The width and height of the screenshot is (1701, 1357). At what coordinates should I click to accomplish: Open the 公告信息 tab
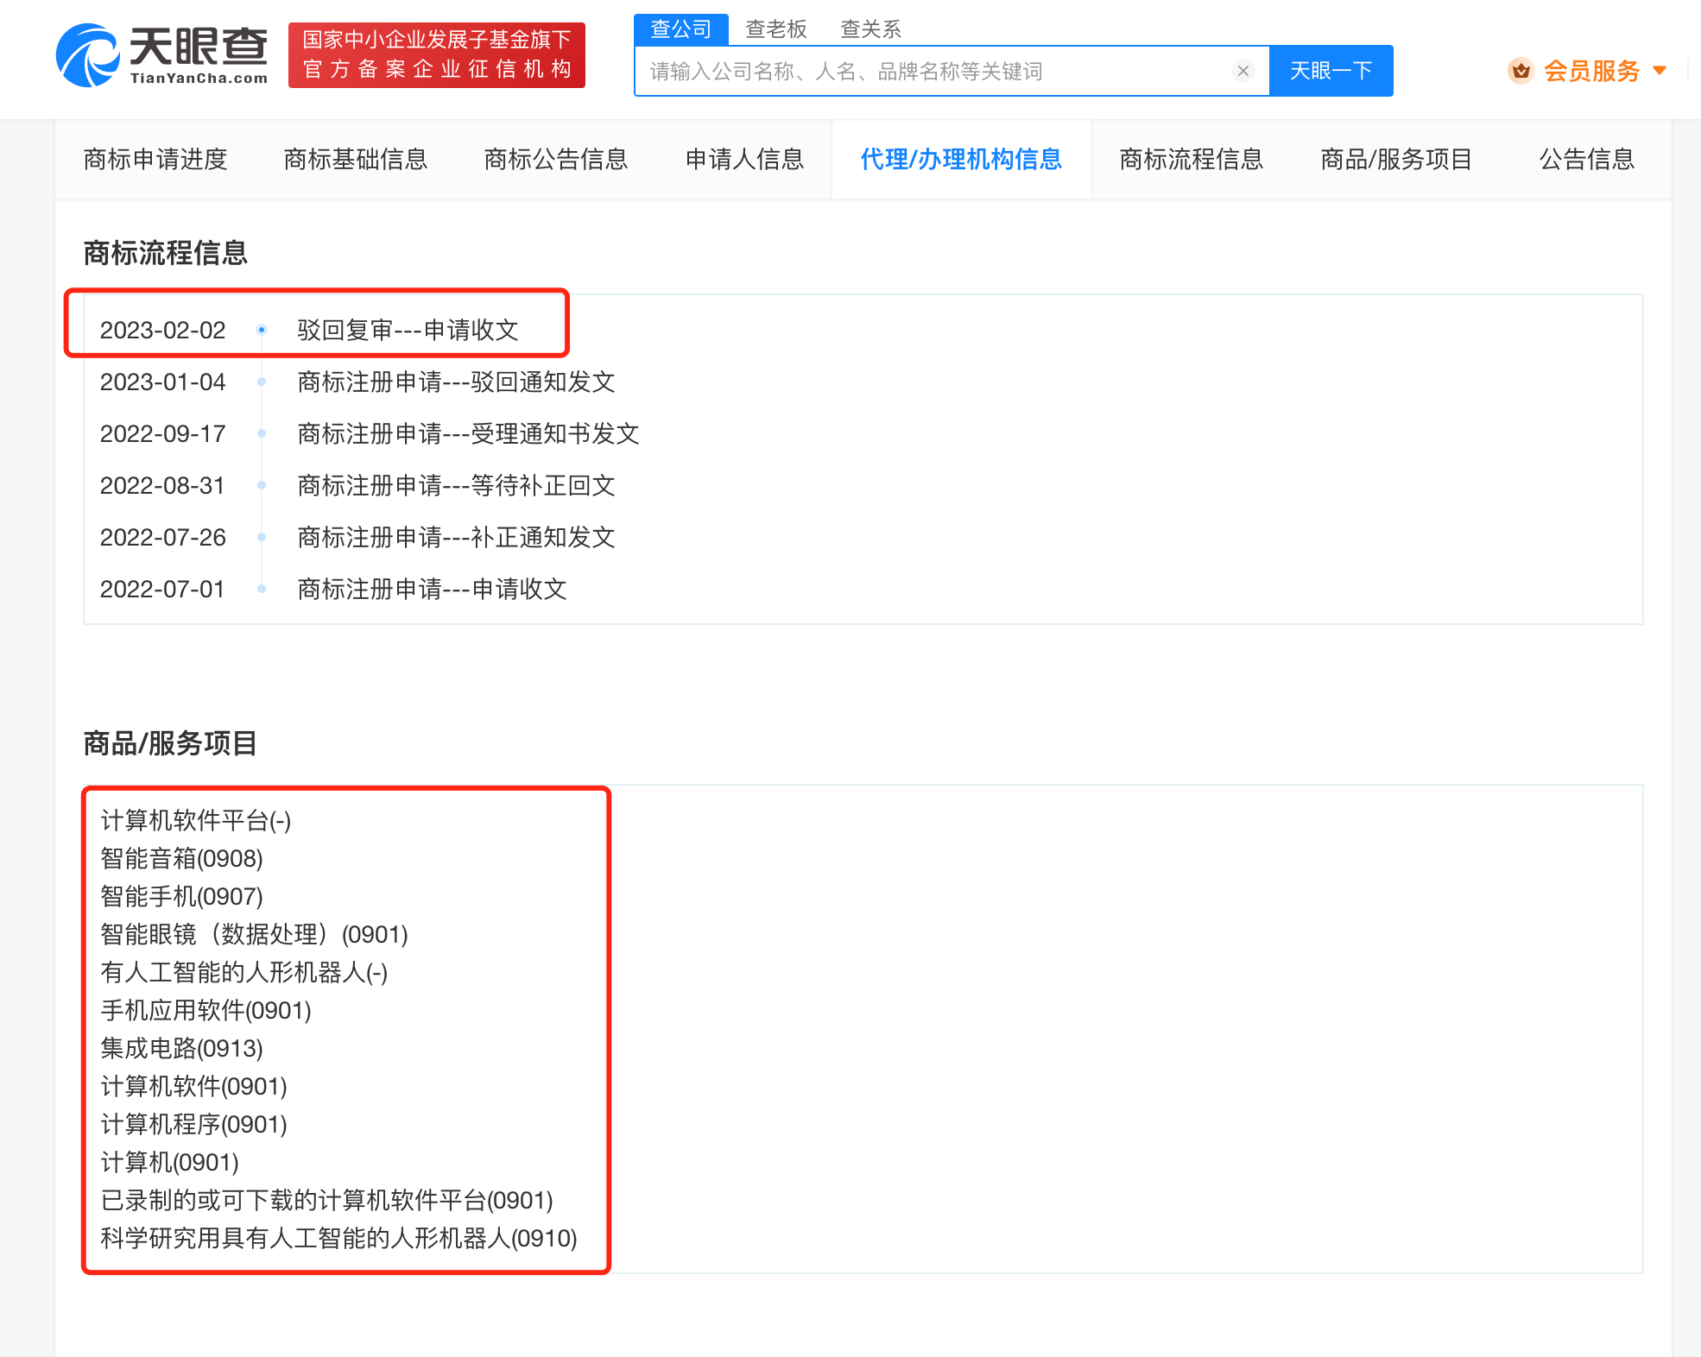[1587, 159]
